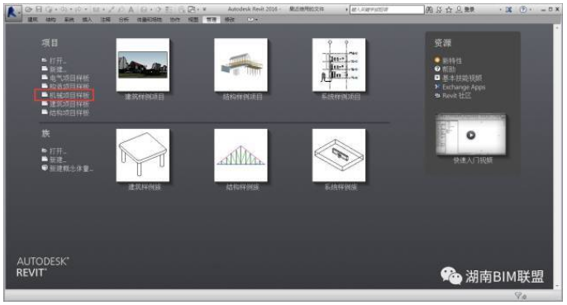Click the 登录 sign-in button
567x305 pixels.
tap(465, 10)
